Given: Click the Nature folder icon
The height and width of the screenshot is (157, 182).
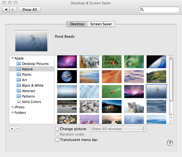Looking at the screenshot, I should pos(19,69).
